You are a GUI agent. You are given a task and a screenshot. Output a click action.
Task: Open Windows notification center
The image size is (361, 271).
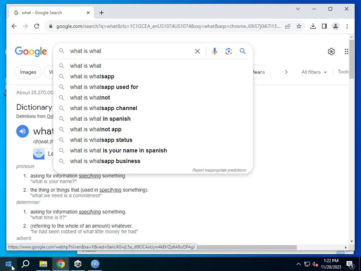pos(350,264)
